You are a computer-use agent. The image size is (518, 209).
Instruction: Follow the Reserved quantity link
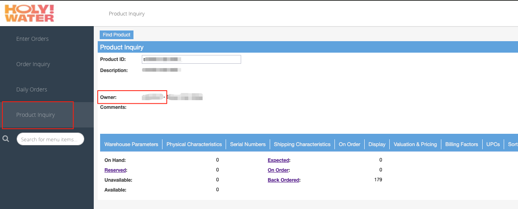pyautogui.click(x=115, y=170)
